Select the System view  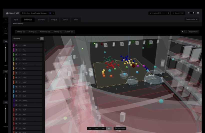69,32
